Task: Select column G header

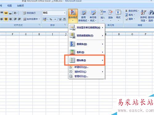Action: (26, 34)
